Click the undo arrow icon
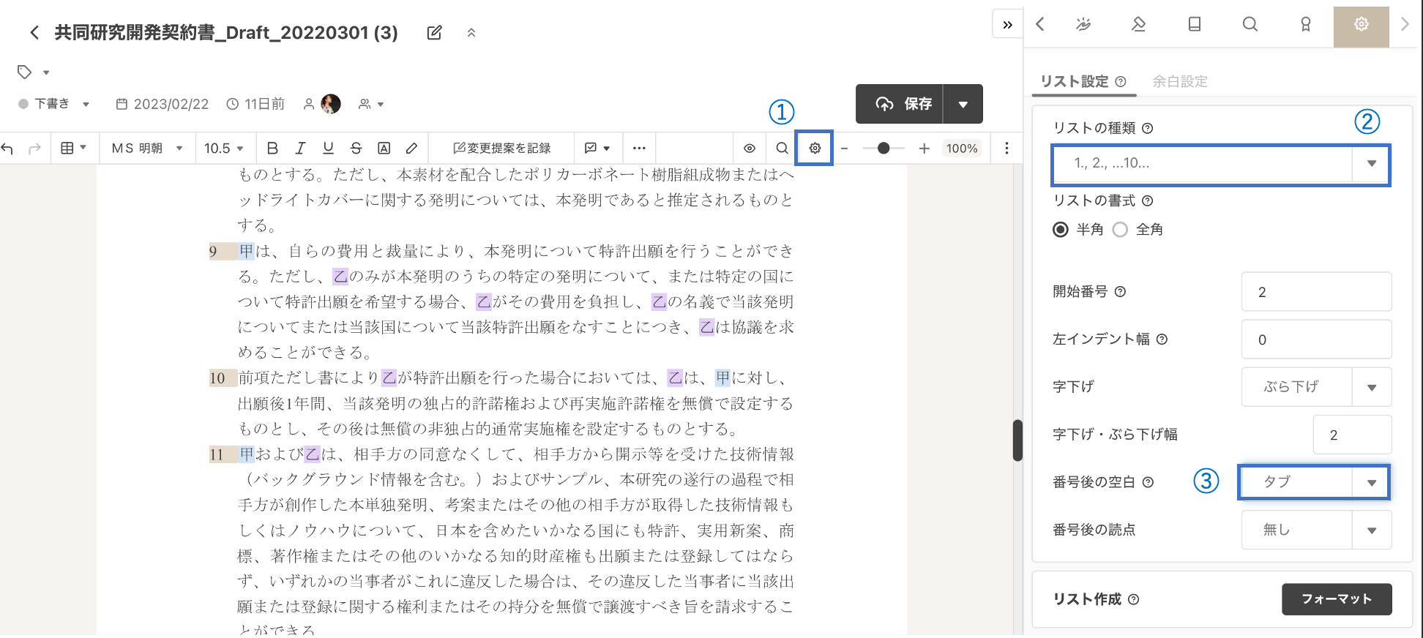 [8, 149]
